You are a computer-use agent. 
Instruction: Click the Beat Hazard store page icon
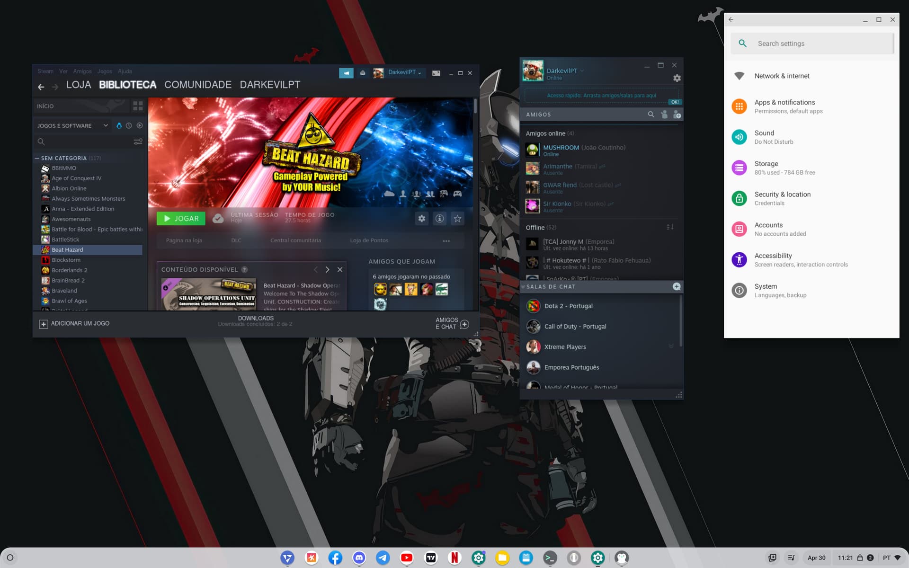[x=183, y=240]
